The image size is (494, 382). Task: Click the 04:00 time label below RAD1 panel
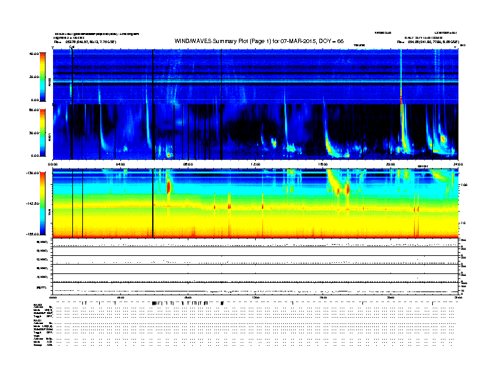click(120, 164)
